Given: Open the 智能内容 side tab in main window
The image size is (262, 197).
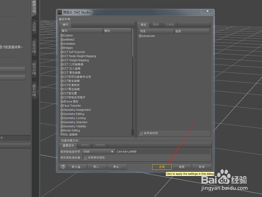Looking at the screenshot, I should (x=34, y=7).
